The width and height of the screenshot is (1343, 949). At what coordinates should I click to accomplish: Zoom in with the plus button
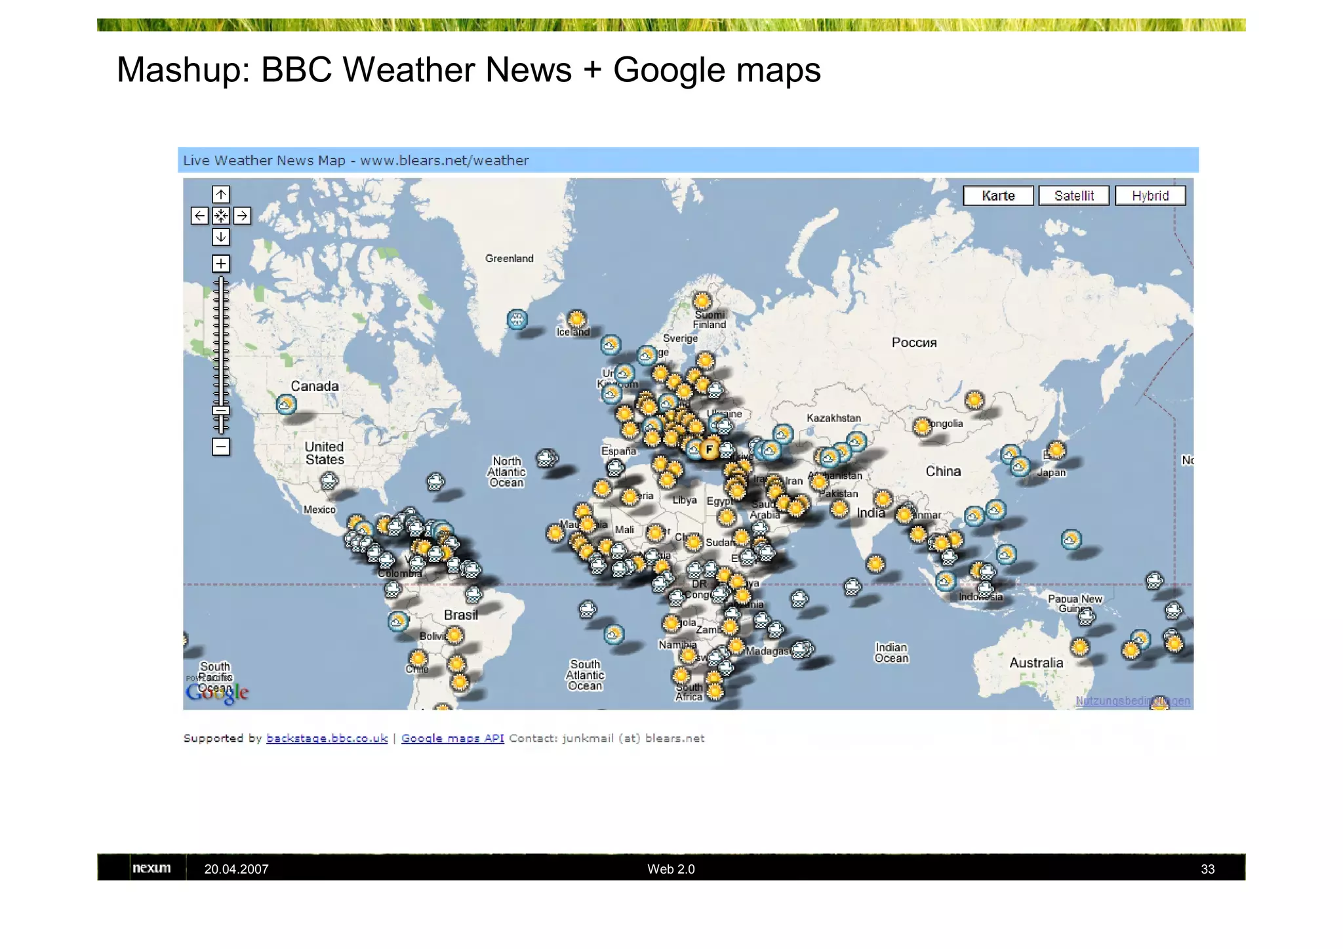[x=221, y=264]
